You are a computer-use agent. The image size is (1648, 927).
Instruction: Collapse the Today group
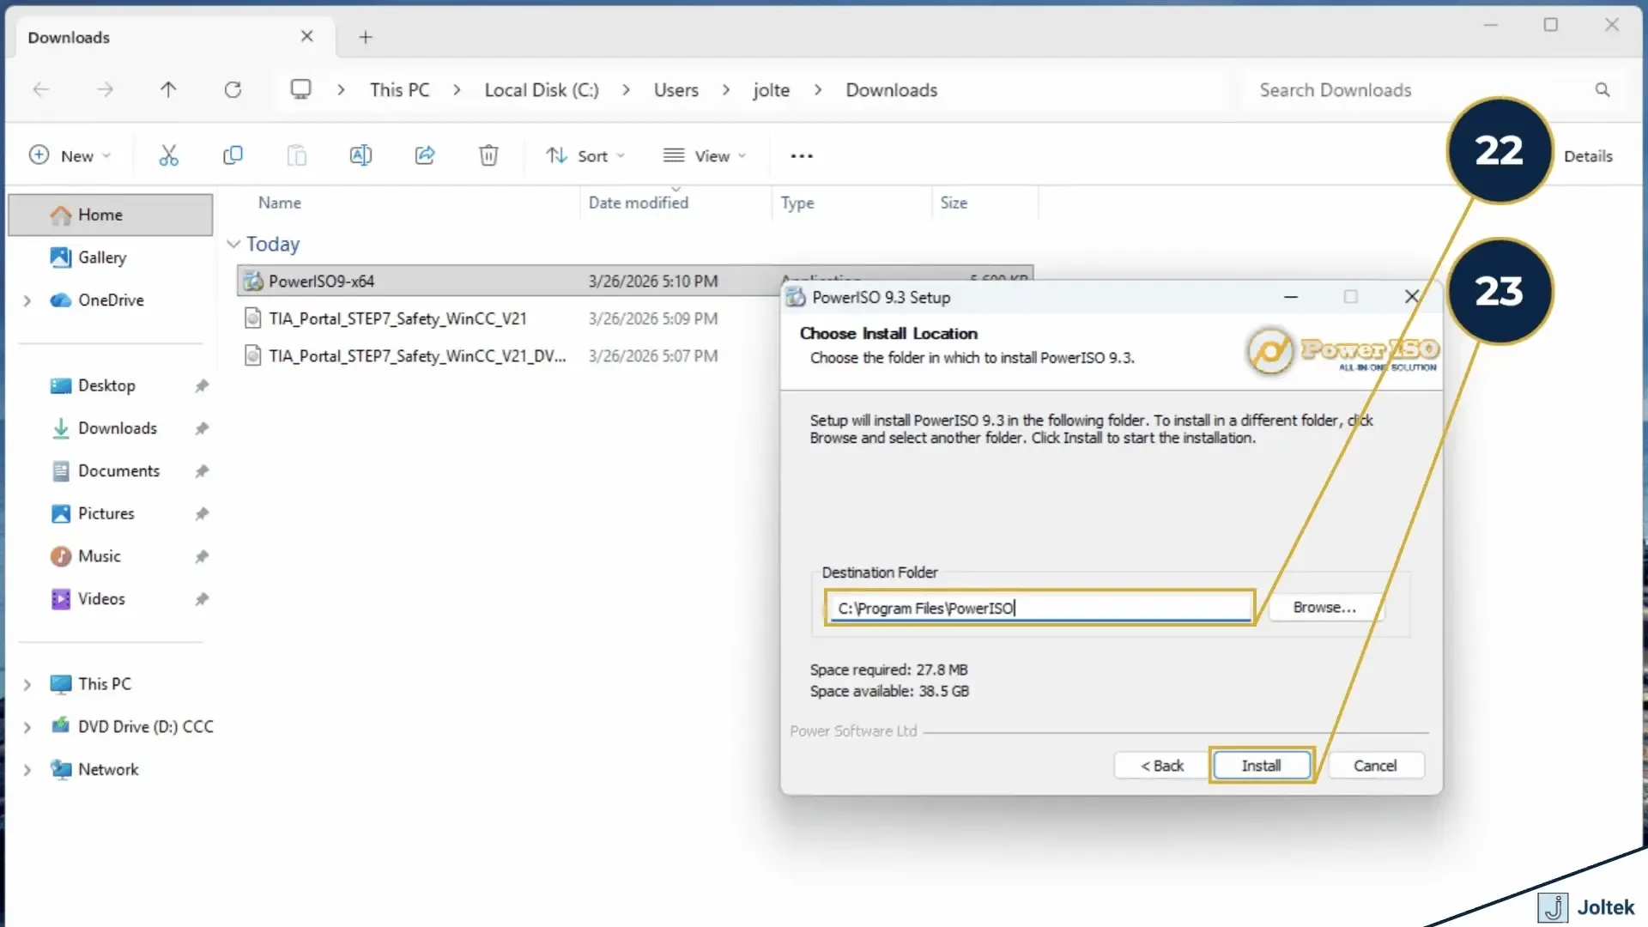click(233, 244)
